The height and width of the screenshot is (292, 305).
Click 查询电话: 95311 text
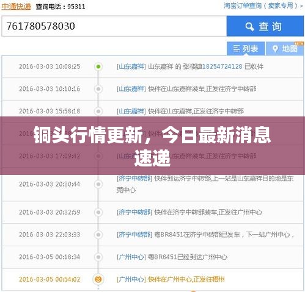click(61, 7)
